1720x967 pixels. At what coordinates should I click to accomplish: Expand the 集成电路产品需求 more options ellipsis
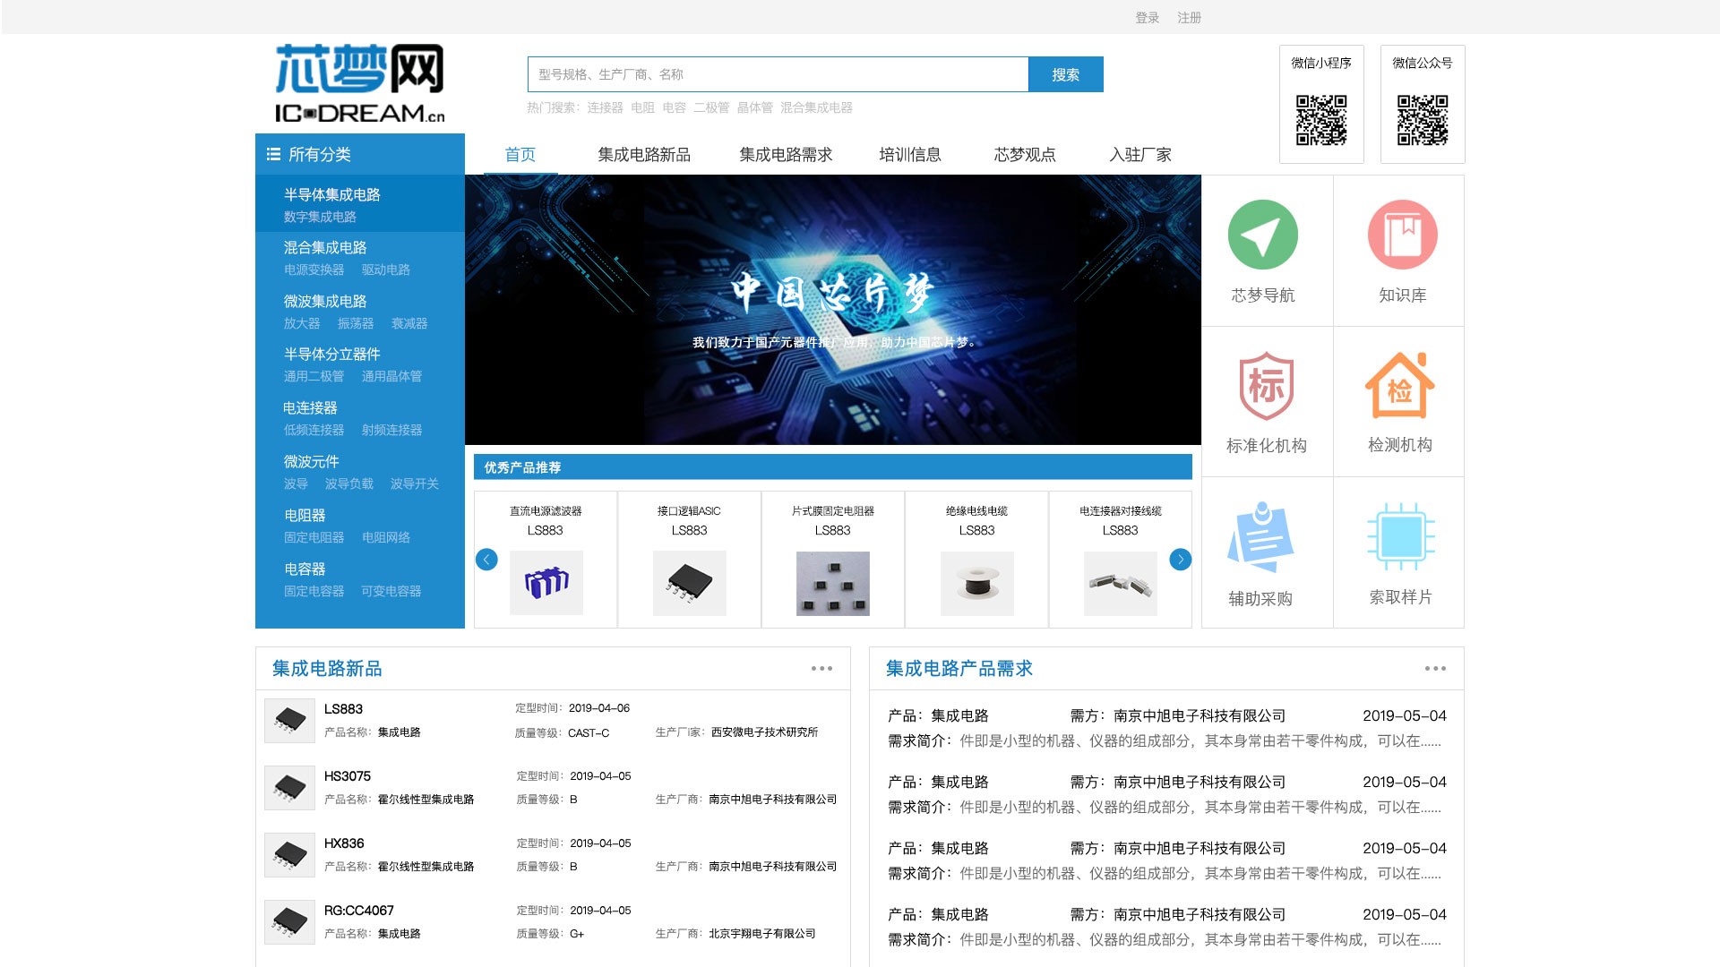(1436, 668)
